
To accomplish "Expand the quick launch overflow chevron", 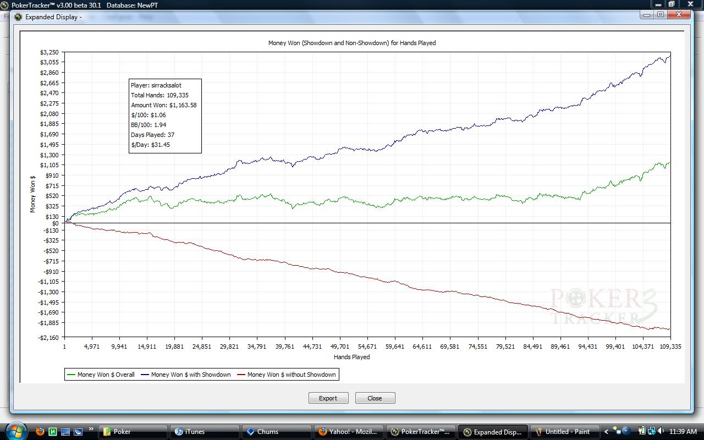I will 91,430.
